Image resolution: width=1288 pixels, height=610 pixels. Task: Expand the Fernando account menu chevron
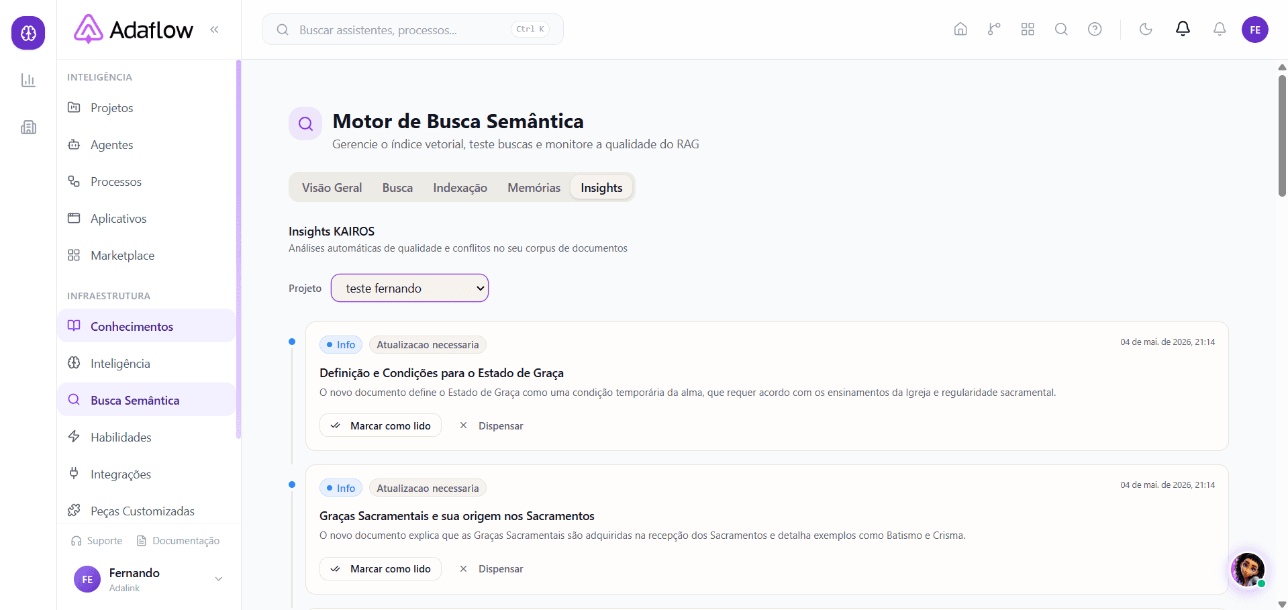218,579
